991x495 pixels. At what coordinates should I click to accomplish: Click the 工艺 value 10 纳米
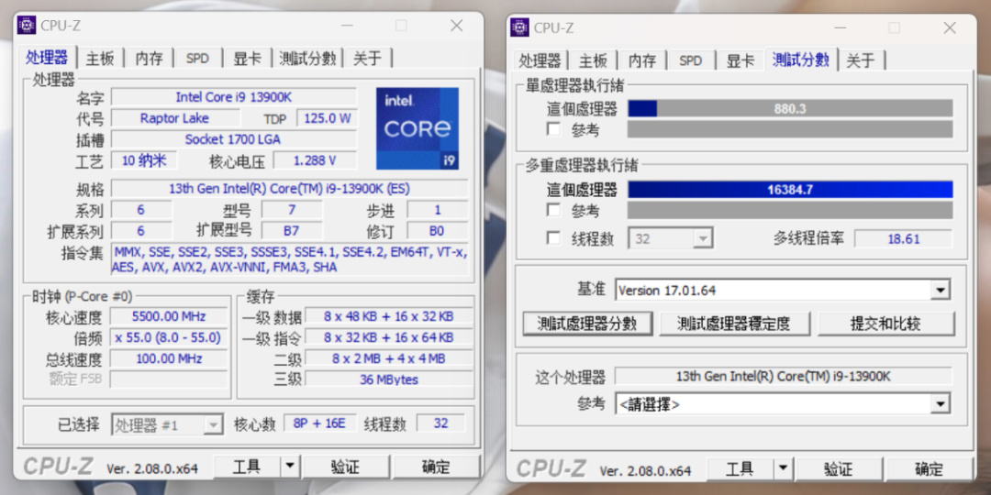(144, 160)
